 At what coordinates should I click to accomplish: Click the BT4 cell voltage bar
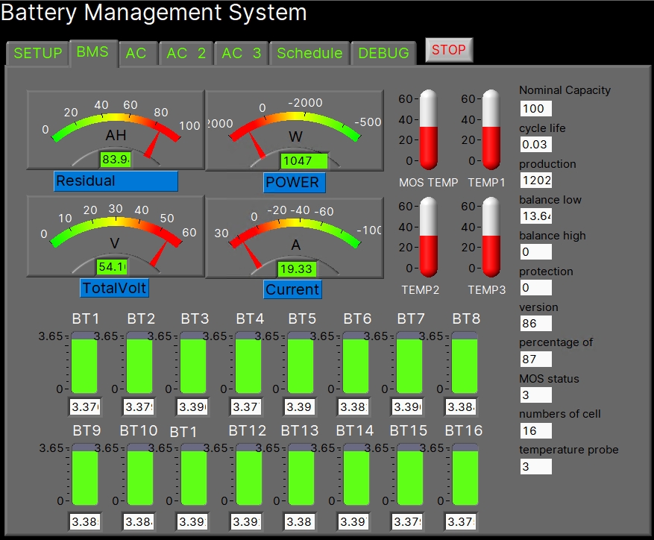(248, 362)
